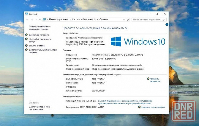Select Система и безопасность breadcrumb item
Image resolution: width=199 pixels, height=126 pixels.
[84, 19]
